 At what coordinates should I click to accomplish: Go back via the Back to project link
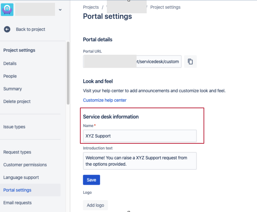[x=30, y=29]
